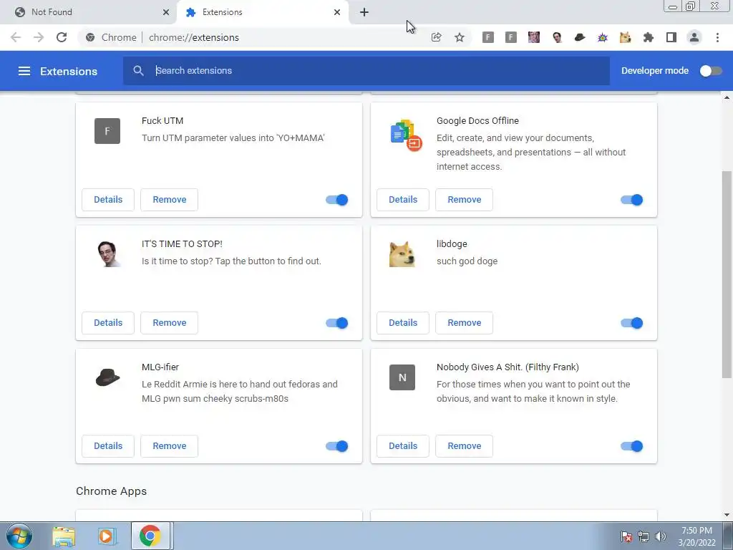This screenshot has height=550, width=733.
Task: Open the Chrome three-dot menu
Action: pos(717,37)
